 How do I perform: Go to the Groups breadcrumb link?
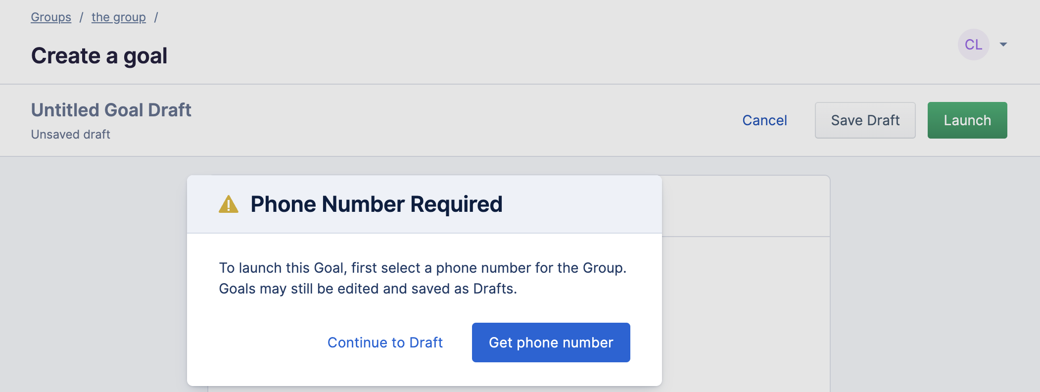(x=51, y=17)
